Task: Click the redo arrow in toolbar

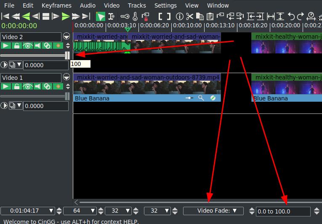Action: click(x=301, y=17)
